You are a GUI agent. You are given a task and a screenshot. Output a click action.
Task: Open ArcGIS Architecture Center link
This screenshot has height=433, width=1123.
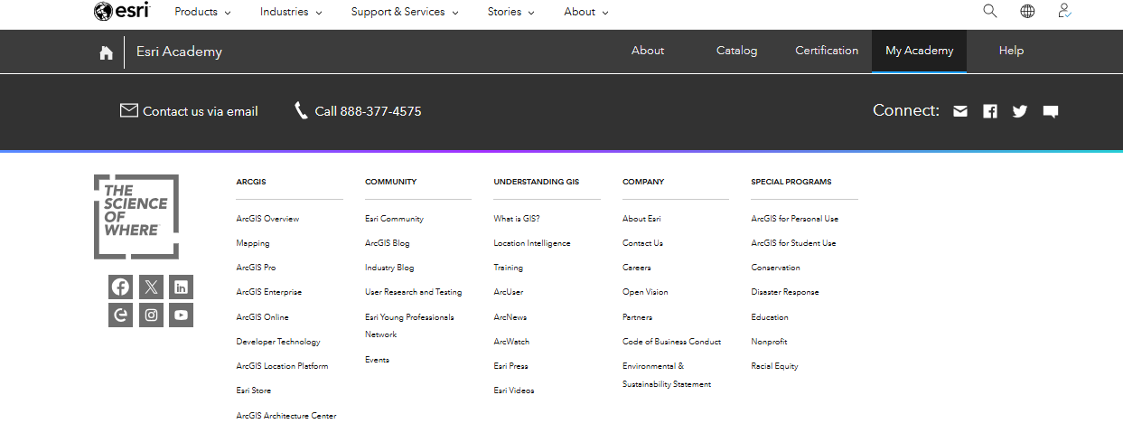pos(286,416)
